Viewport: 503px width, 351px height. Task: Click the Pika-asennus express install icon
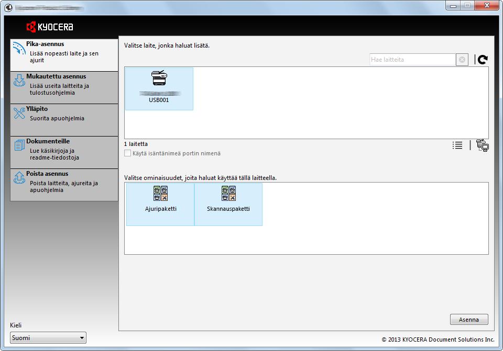19,48
